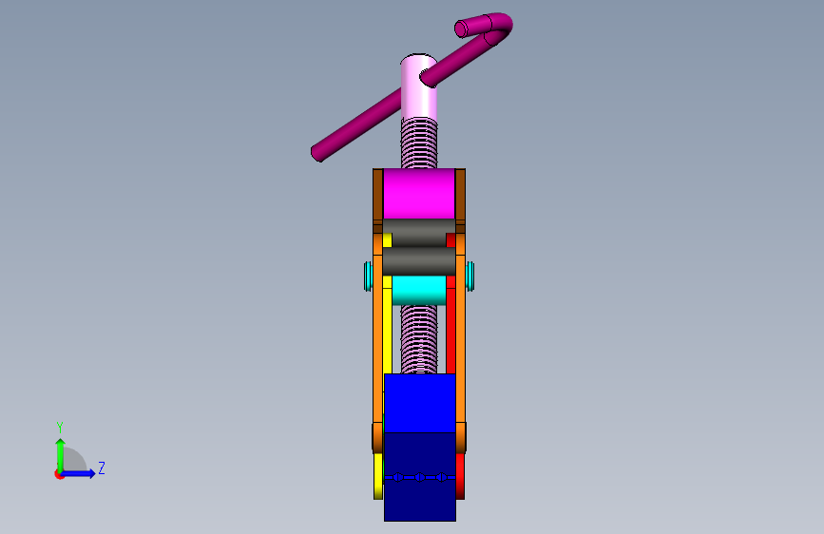Viewport: 824px width, 534px height.
Task: Select the cyan nut block on the screw
Action: pyautogui.click(x=419, y=290)
